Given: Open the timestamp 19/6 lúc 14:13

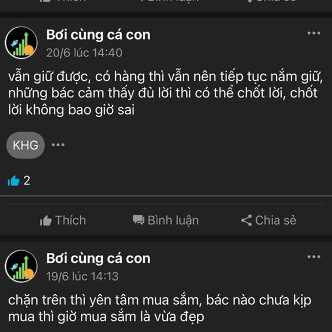Looking at the screenshot, I should click(x=82, y=276).
